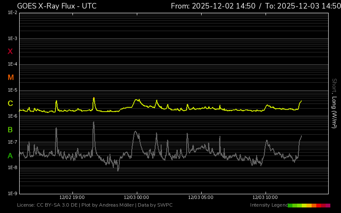Click the green B flare class label

point(10,130)
